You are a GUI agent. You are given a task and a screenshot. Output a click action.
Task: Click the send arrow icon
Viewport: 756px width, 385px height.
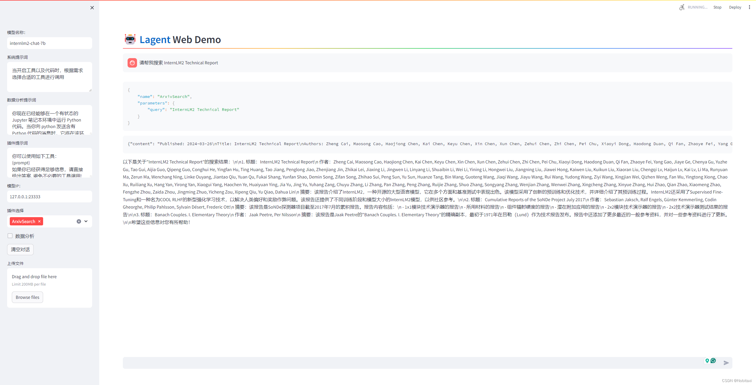726,363
